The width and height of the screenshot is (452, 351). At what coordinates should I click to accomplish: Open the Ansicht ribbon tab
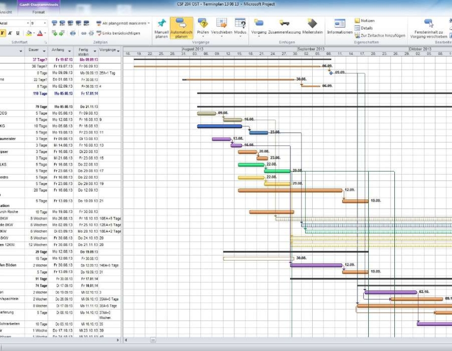point(7,11)
